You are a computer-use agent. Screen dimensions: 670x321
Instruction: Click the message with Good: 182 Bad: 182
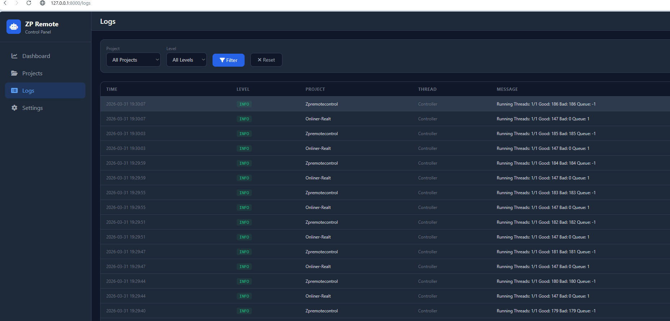[x=546, y=222]
